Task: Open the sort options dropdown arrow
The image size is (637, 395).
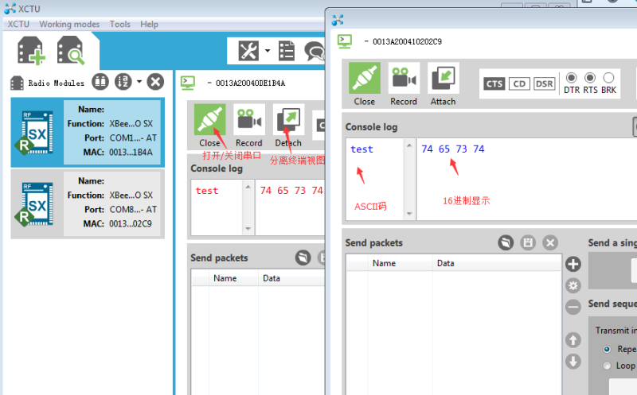Action: point(139,82)
